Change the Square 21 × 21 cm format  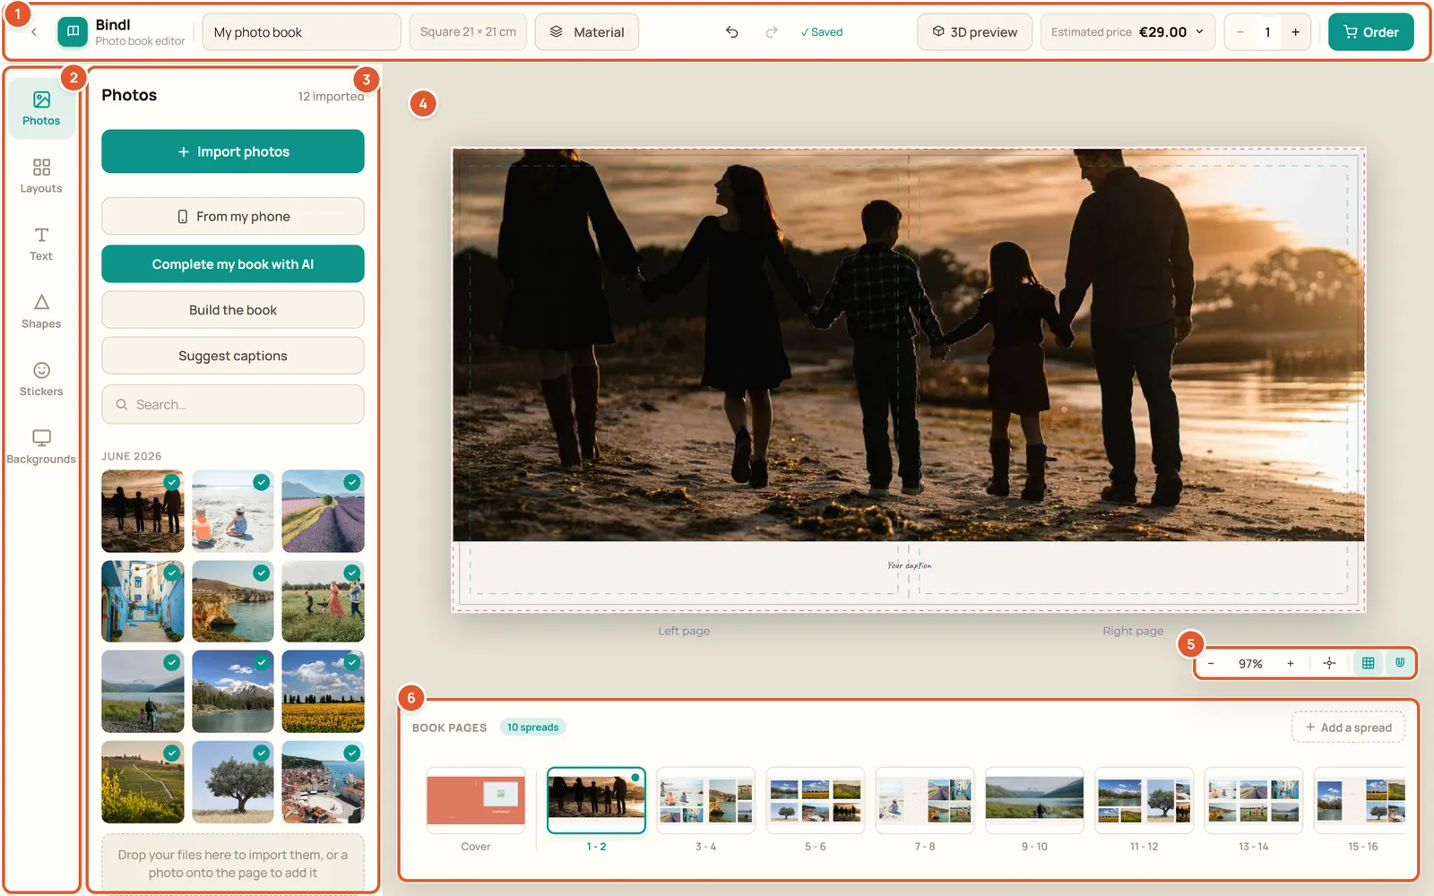click(x=468, y=32)
